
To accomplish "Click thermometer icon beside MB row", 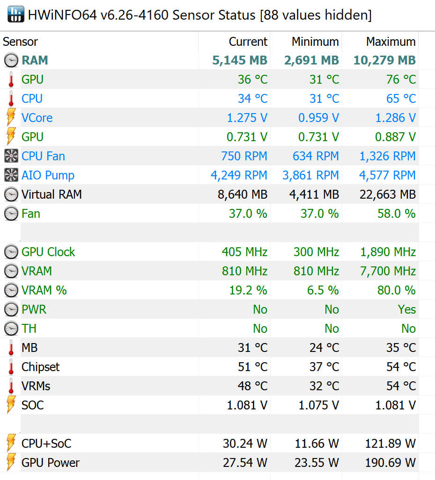I will tap(11, 348).
